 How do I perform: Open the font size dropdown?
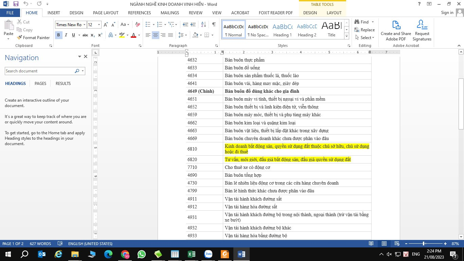pyautogui.click(x=99, y=24)
